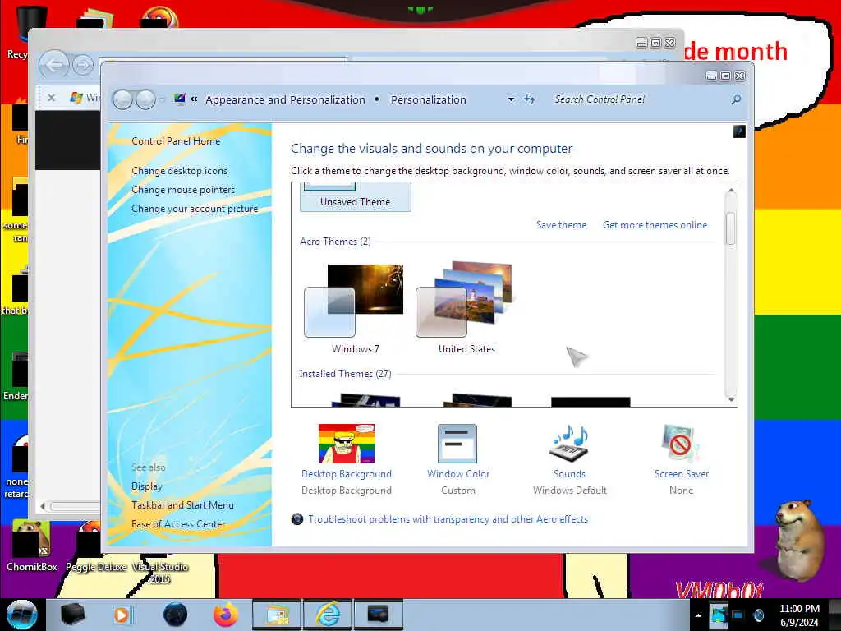Image resolution: width=841 pixels, height=631 pixels.
Task: Open the Sounds keyboard icon
Action: pos(570,444)
